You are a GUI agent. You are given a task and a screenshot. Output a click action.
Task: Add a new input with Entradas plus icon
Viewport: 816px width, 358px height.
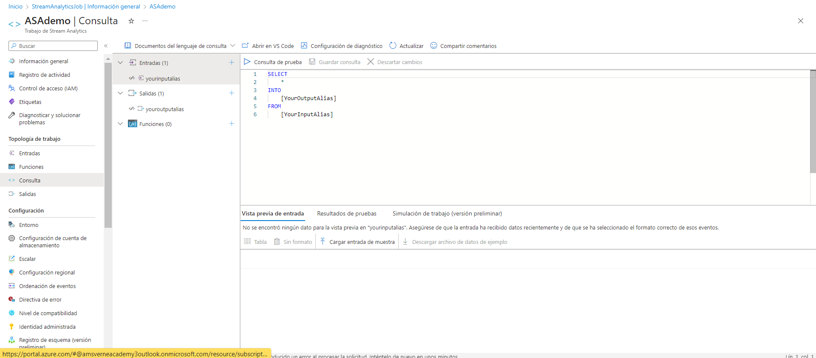click(x=232, y=62)
